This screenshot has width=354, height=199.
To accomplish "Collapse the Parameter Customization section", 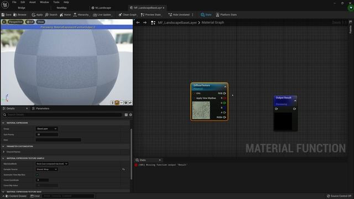I will (x=3, y=146).
